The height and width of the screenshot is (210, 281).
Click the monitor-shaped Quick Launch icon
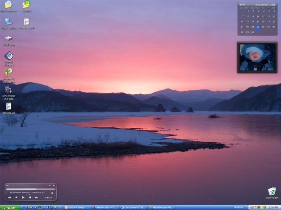(x=40, y=207)
